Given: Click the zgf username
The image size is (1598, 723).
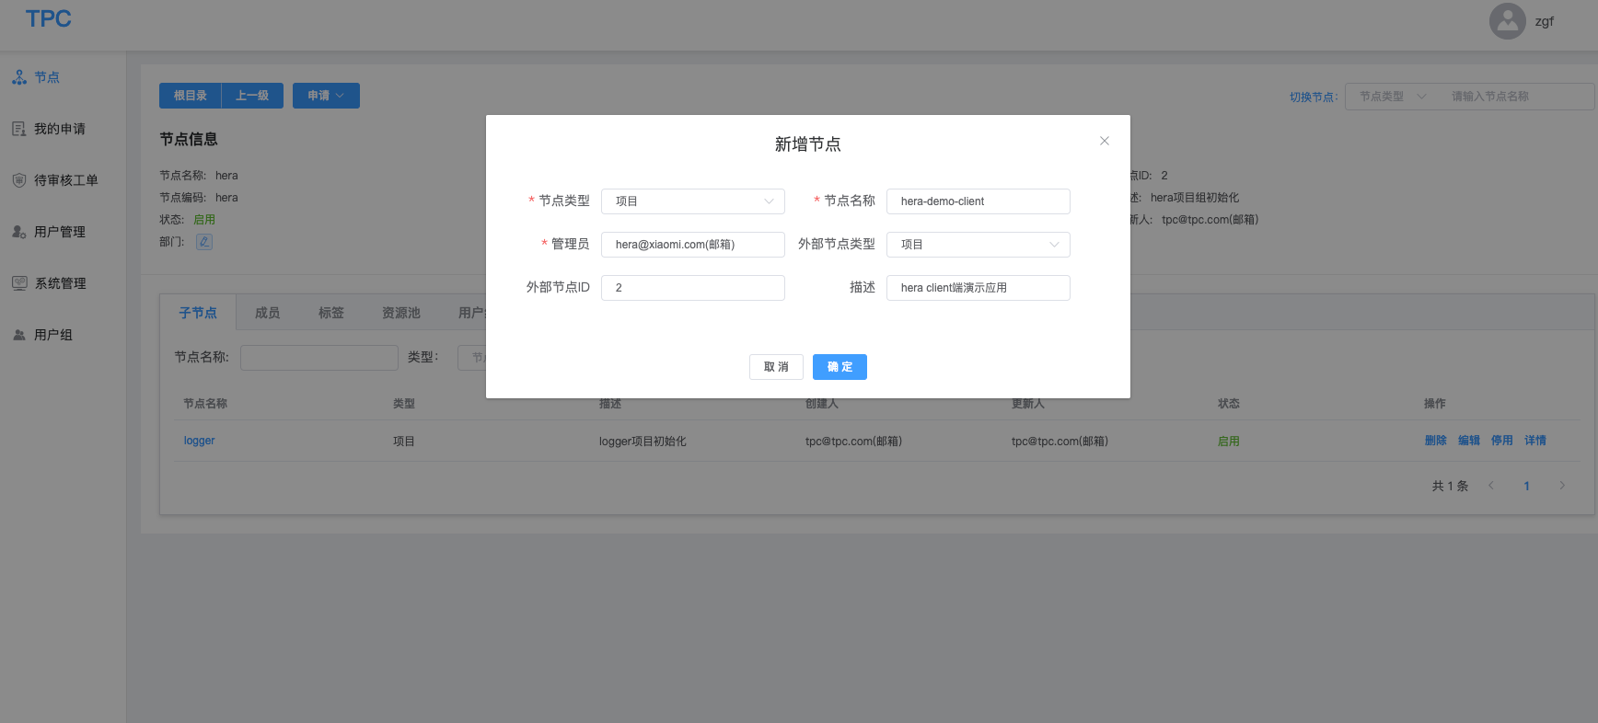Looking at the screenshot, I should tap(1545, 21).
